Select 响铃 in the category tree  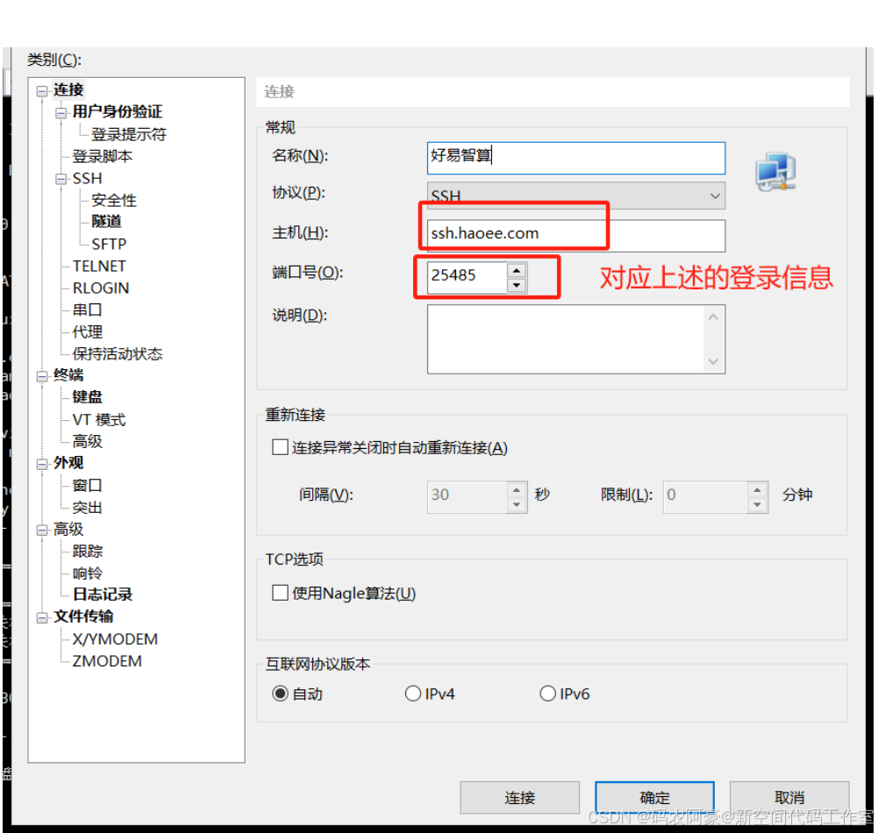tap(88, 573)
